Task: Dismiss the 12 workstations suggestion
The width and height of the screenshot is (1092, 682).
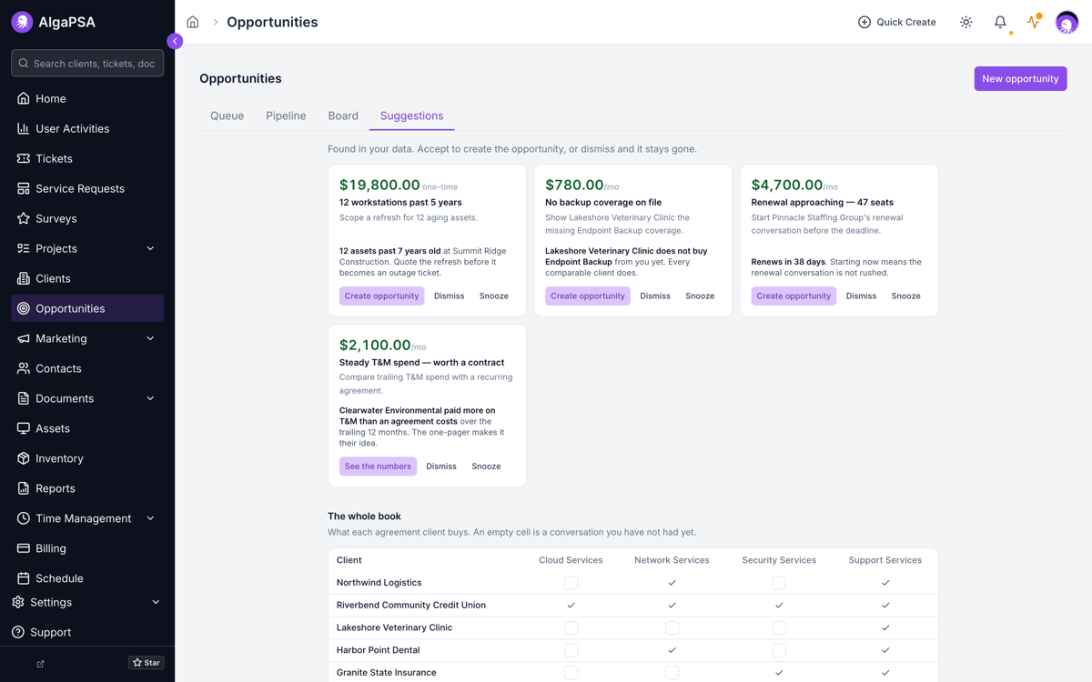Action: pos(449,296)
